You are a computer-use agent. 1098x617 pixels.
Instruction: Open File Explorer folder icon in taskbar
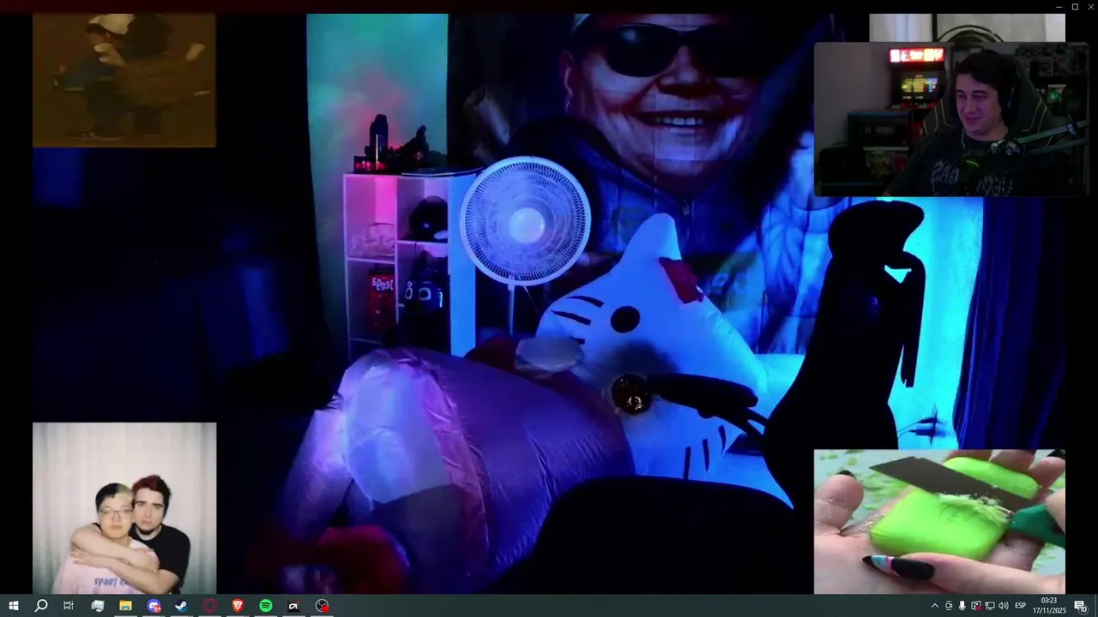(x=125, y=606)
